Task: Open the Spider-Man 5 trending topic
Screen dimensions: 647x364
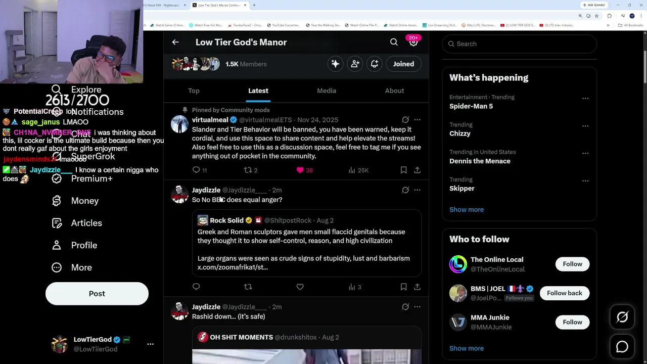Action: [471, 106]
